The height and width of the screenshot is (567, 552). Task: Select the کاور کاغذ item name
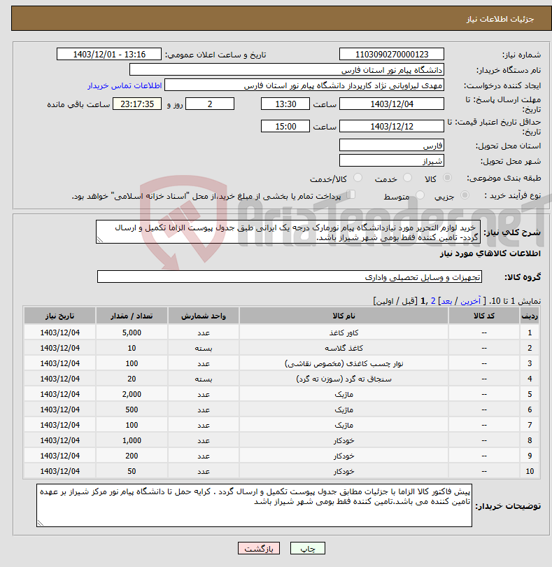pos(344,332)
